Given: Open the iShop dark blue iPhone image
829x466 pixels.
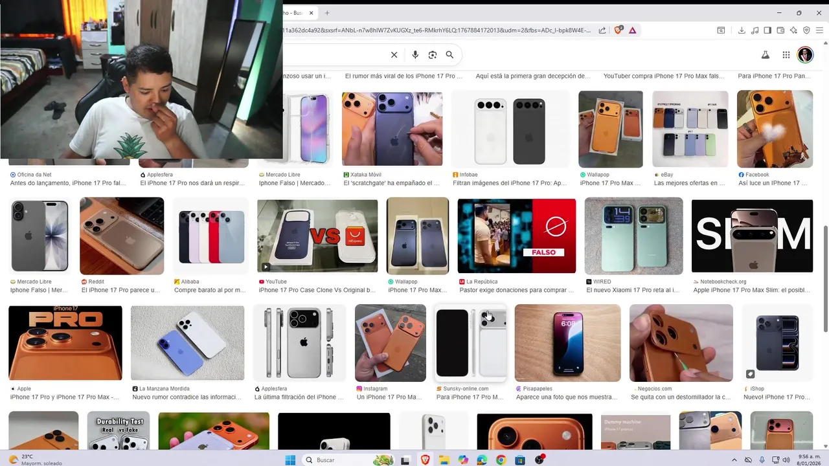Looking at the screenshot, I should pyautogui.click(x=777, y=343).
